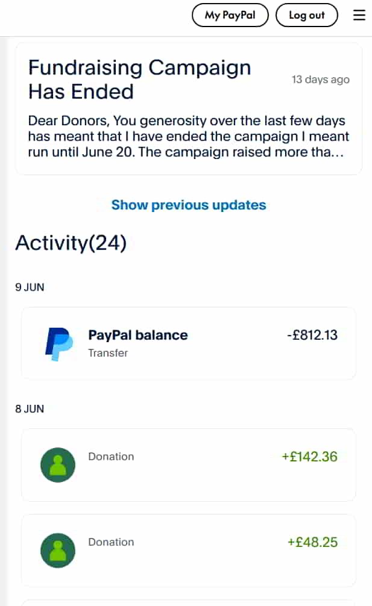Select the 9 JUN date label
Image resolution: width=372 pixels, height=606 pixels.
pos(29,287)
